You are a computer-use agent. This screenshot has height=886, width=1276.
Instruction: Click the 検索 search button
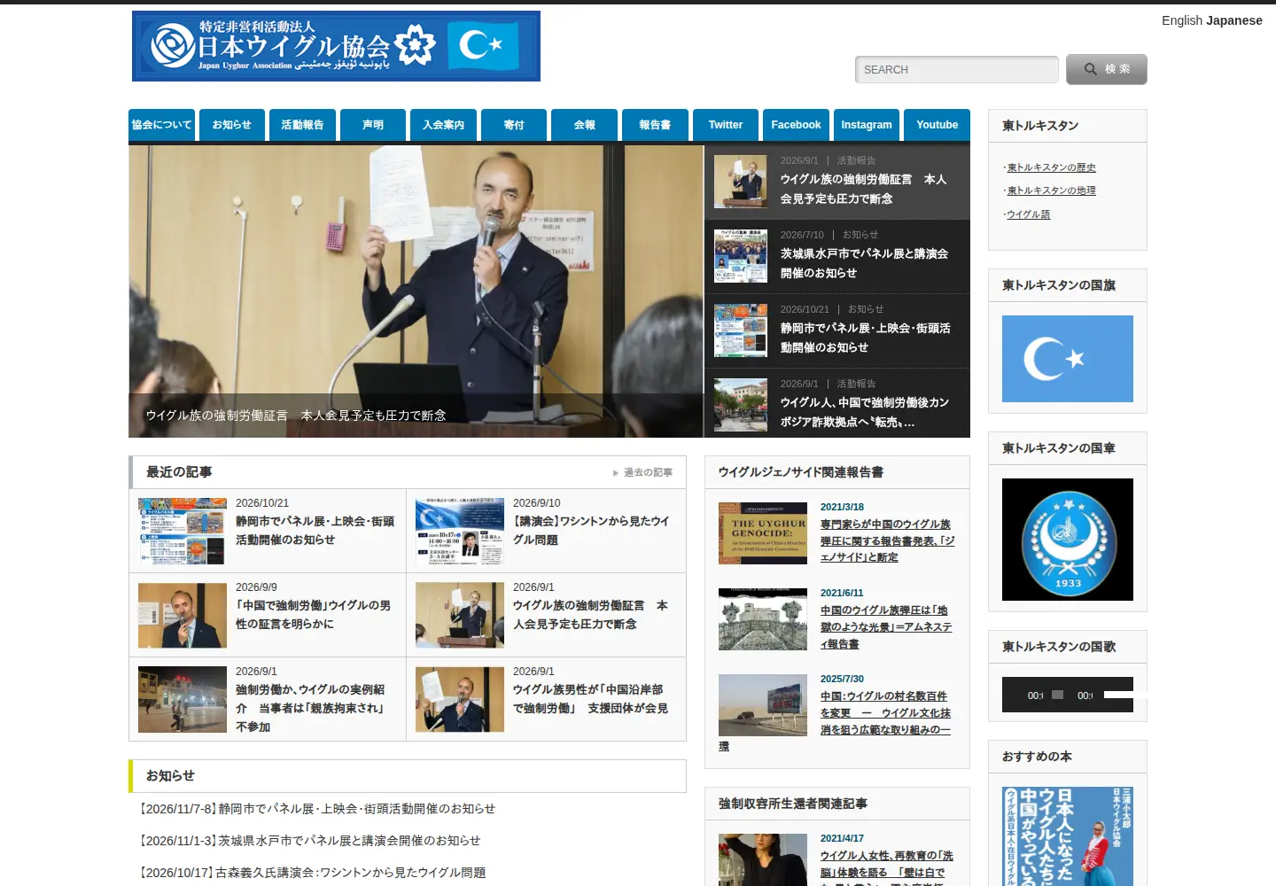click(x=1107, y=69)
